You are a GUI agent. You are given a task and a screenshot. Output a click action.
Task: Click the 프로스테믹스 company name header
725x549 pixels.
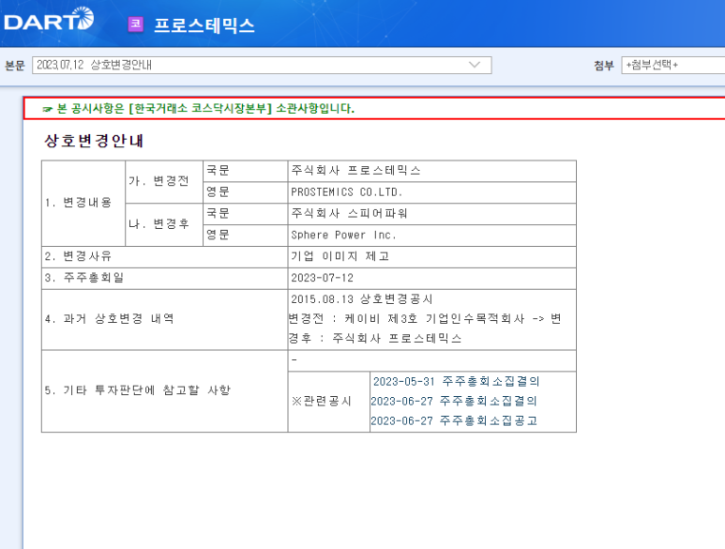204,25
